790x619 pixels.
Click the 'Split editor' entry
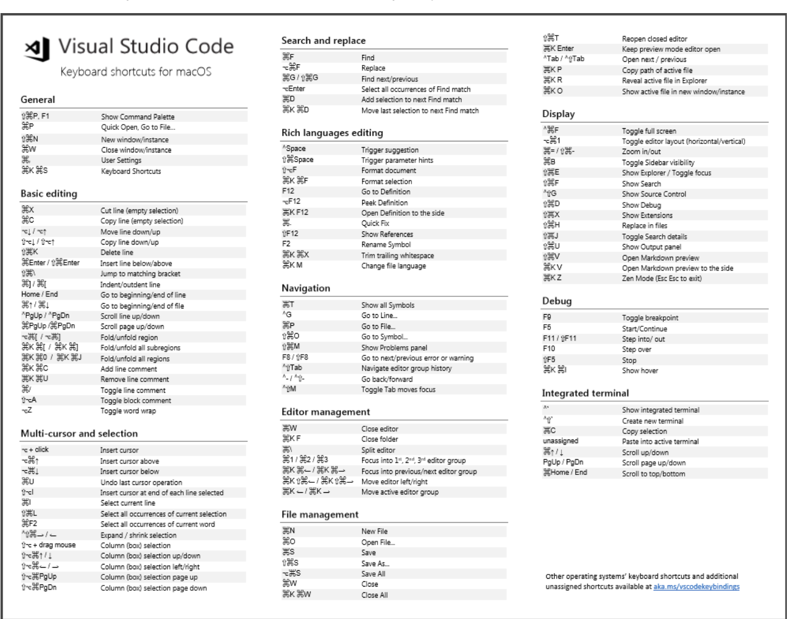(378, 450)
